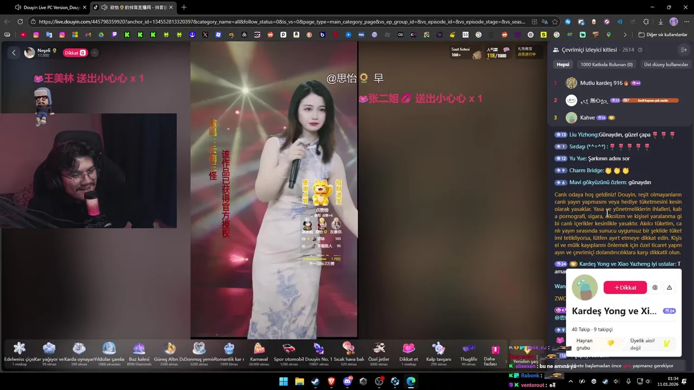The width and height of the screenshot is (694, 390).
Task: Click the back arrow beside the streamer avatar
Action: pyautogui.click(x=14, y=53)
